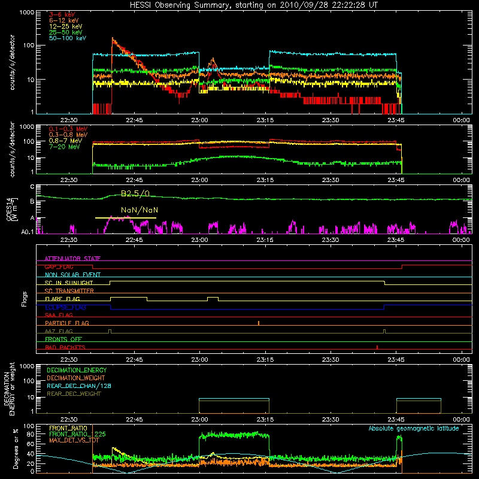Click the Degrees or % axis label
Screen dimensions: 479x479
[16, 448]
